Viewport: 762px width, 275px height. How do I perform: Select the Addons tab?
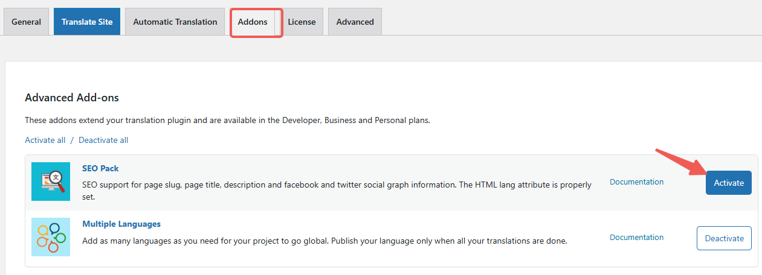click(x=253, y=22)
